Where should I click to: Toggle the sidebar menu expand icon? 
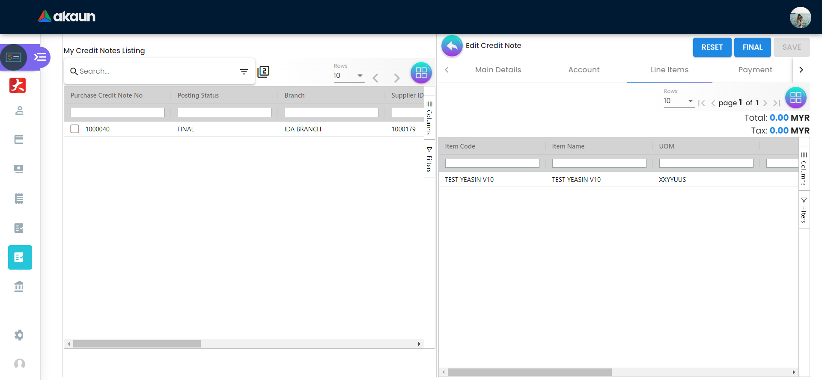[x=40, y=57]
